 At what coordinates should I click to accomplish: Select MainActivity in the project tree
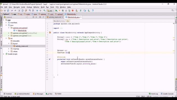click(x=22, y=31)
